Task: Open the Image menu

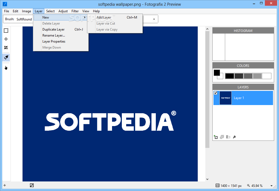Action: (x=26, y=11)
